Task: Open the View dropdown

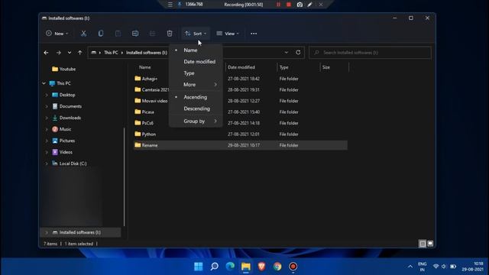Action: click(228, 34)
